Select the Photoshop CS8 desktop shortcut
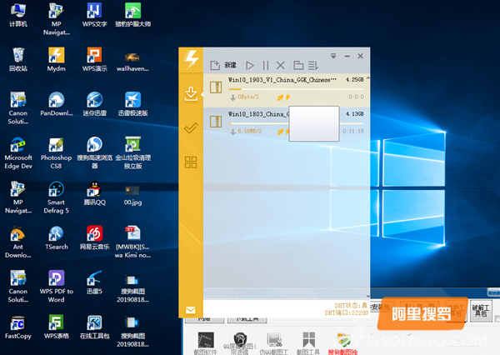 (56, 153)
